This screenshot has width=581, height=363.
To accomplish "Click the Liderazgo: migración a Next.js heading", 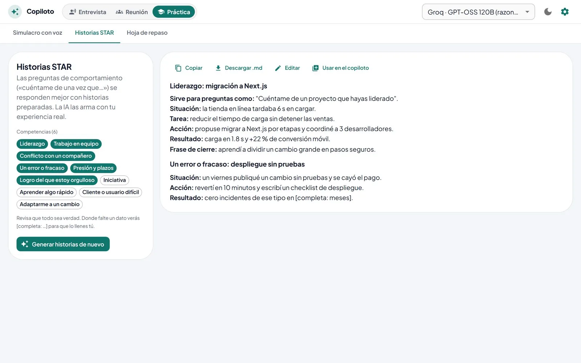I will 219,86.
